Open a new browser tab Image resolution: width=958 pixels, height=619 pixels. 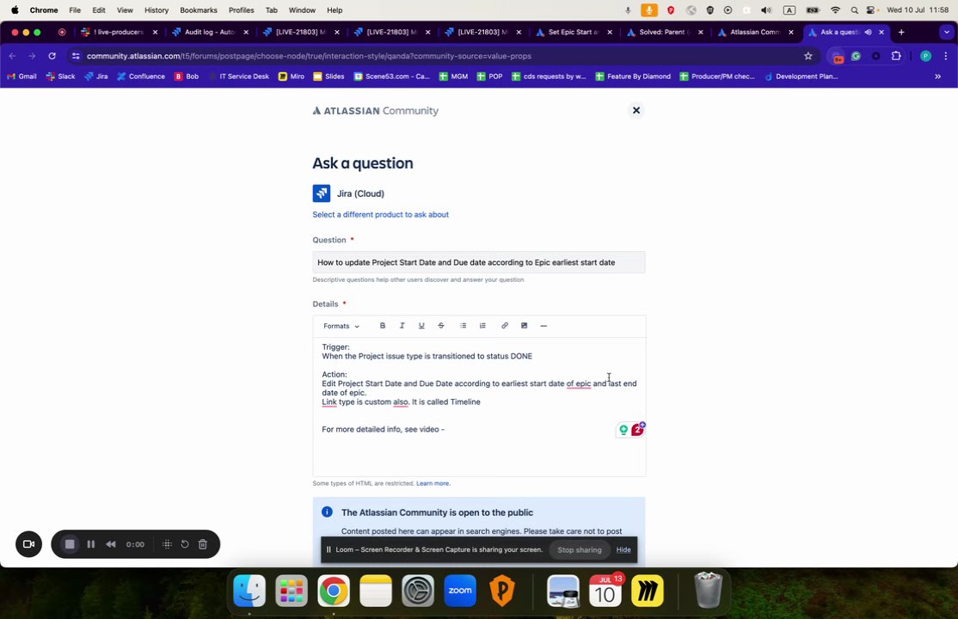[x=901, y=33]
